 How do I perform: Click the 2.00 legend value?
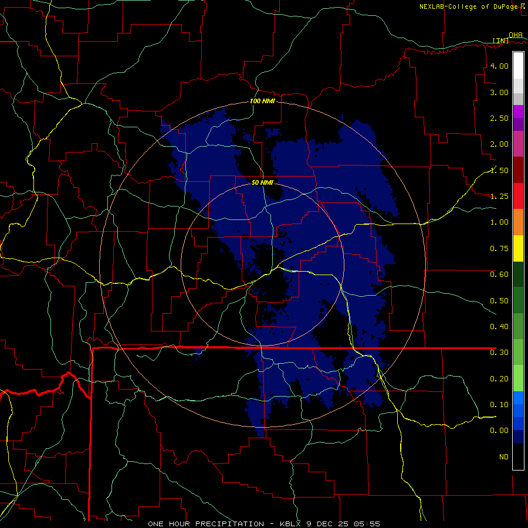499,144
